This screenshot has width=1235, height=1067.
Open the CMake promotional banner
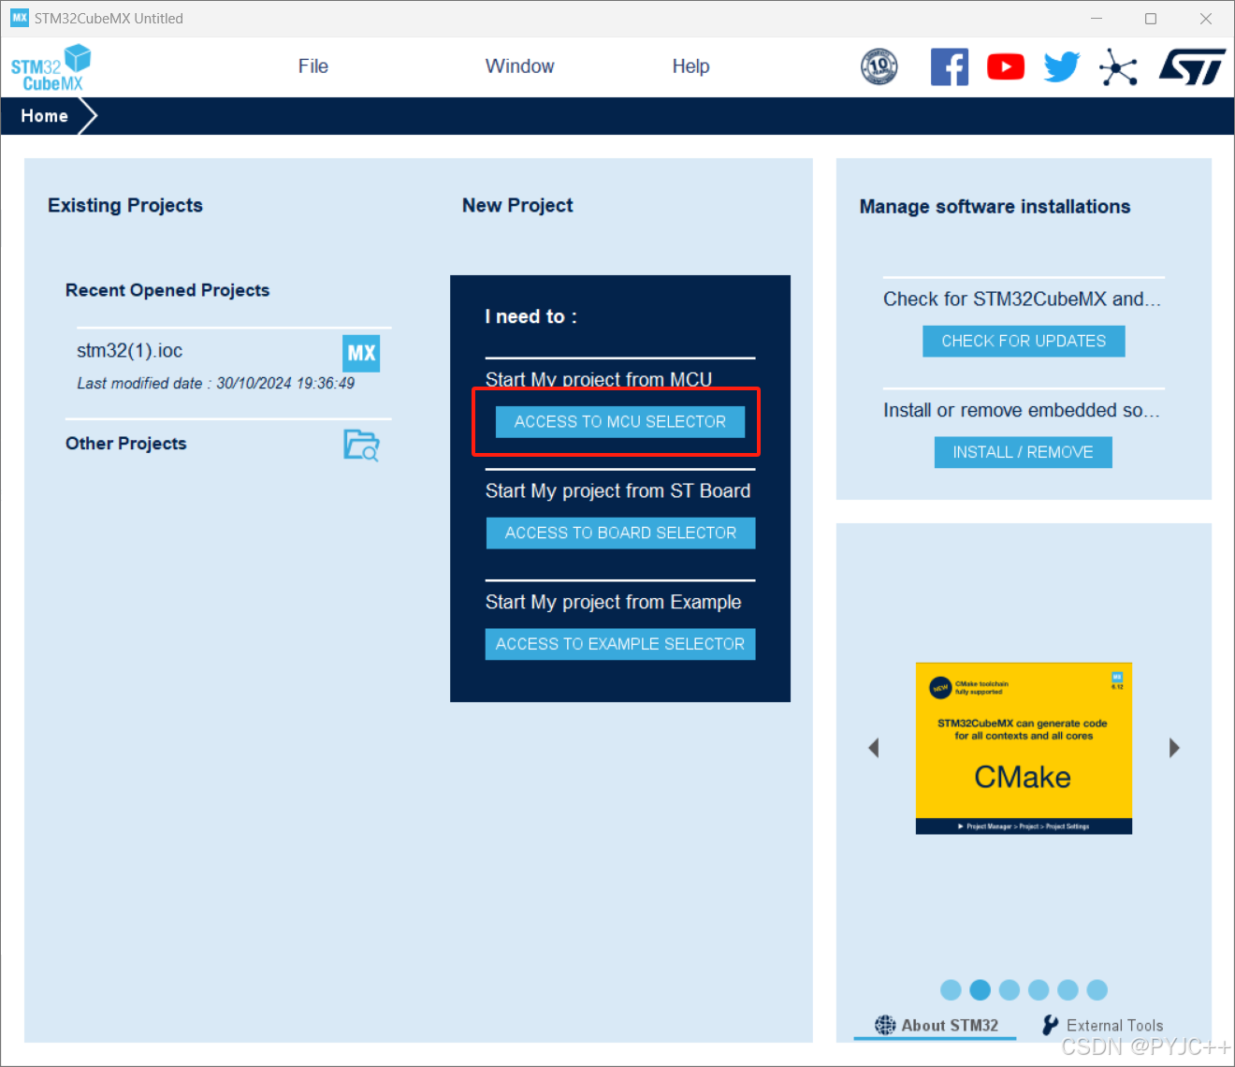point(1024,749)
